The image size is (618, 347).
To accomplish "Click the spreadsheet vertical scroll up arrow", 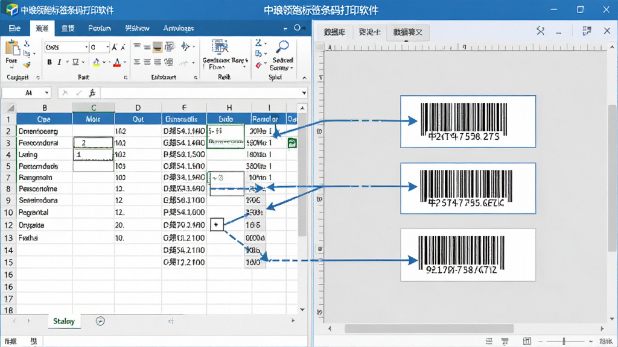I will [302, 108].
